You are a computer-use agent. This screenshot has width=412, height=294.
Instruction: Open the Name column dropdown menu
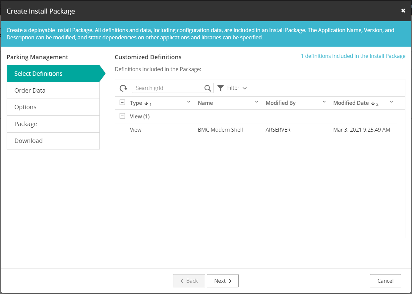click(256, 102)
